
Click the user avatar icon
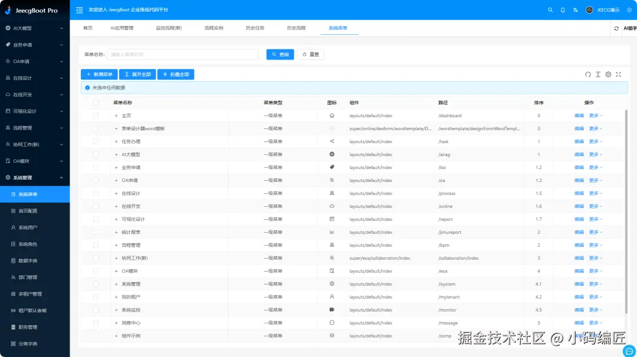coord(589,10)
